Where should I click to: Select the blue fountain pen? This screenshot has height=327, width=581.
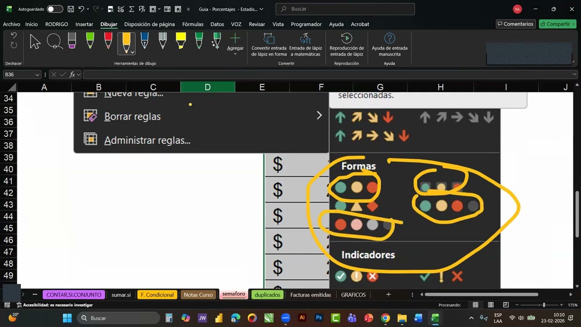pyautogui.click(x=144, y=40)
